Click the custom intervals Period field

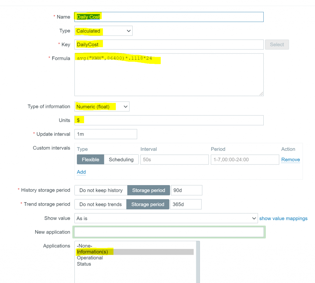coord(245,160)
